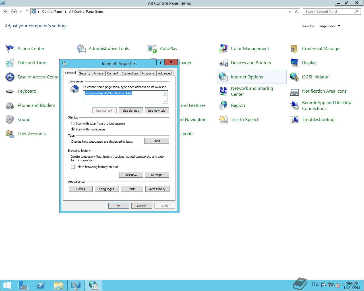Screen dimensions: 364x291
Task: Open Internet Options globe icon
Action: (x=223, y=77)
